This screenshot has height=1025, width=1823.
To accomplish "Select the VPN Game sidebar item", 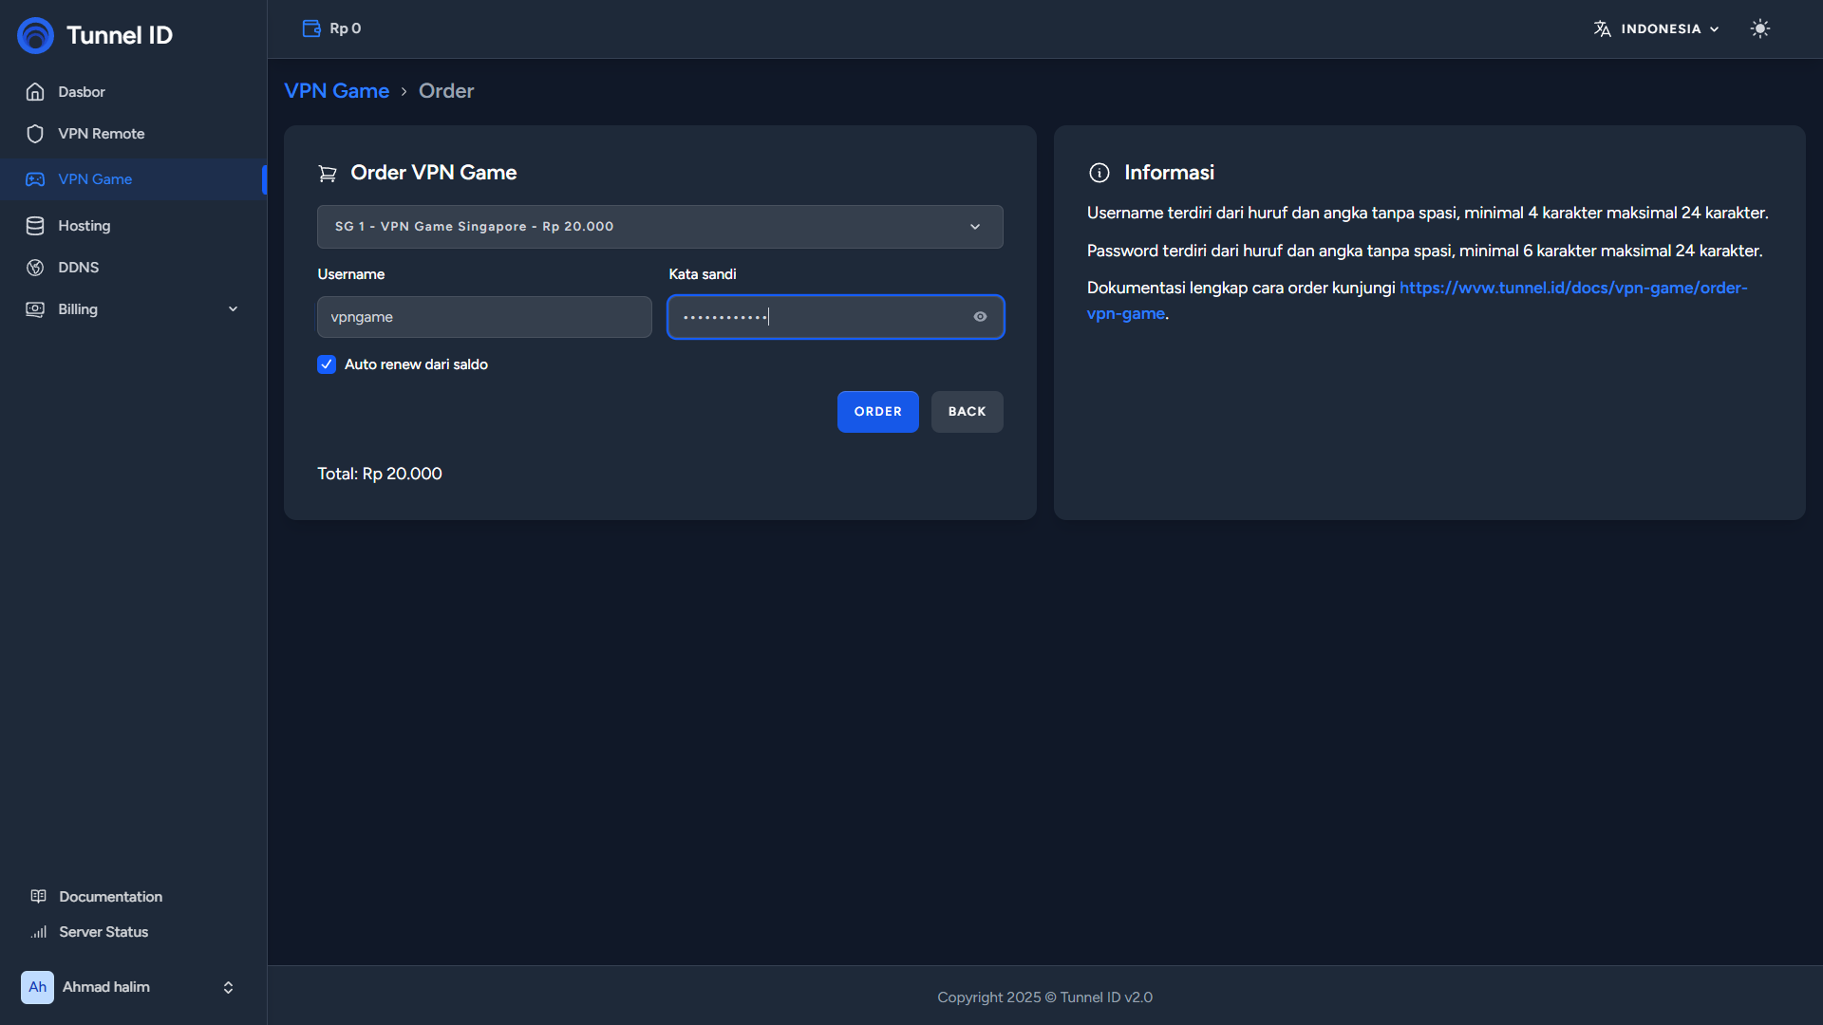I will 95,179.
